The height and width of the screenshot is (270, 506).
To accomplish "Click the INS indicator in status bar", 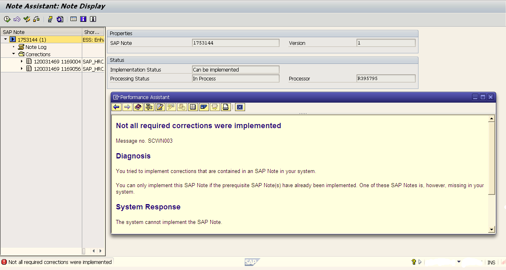I will [491, 262].
